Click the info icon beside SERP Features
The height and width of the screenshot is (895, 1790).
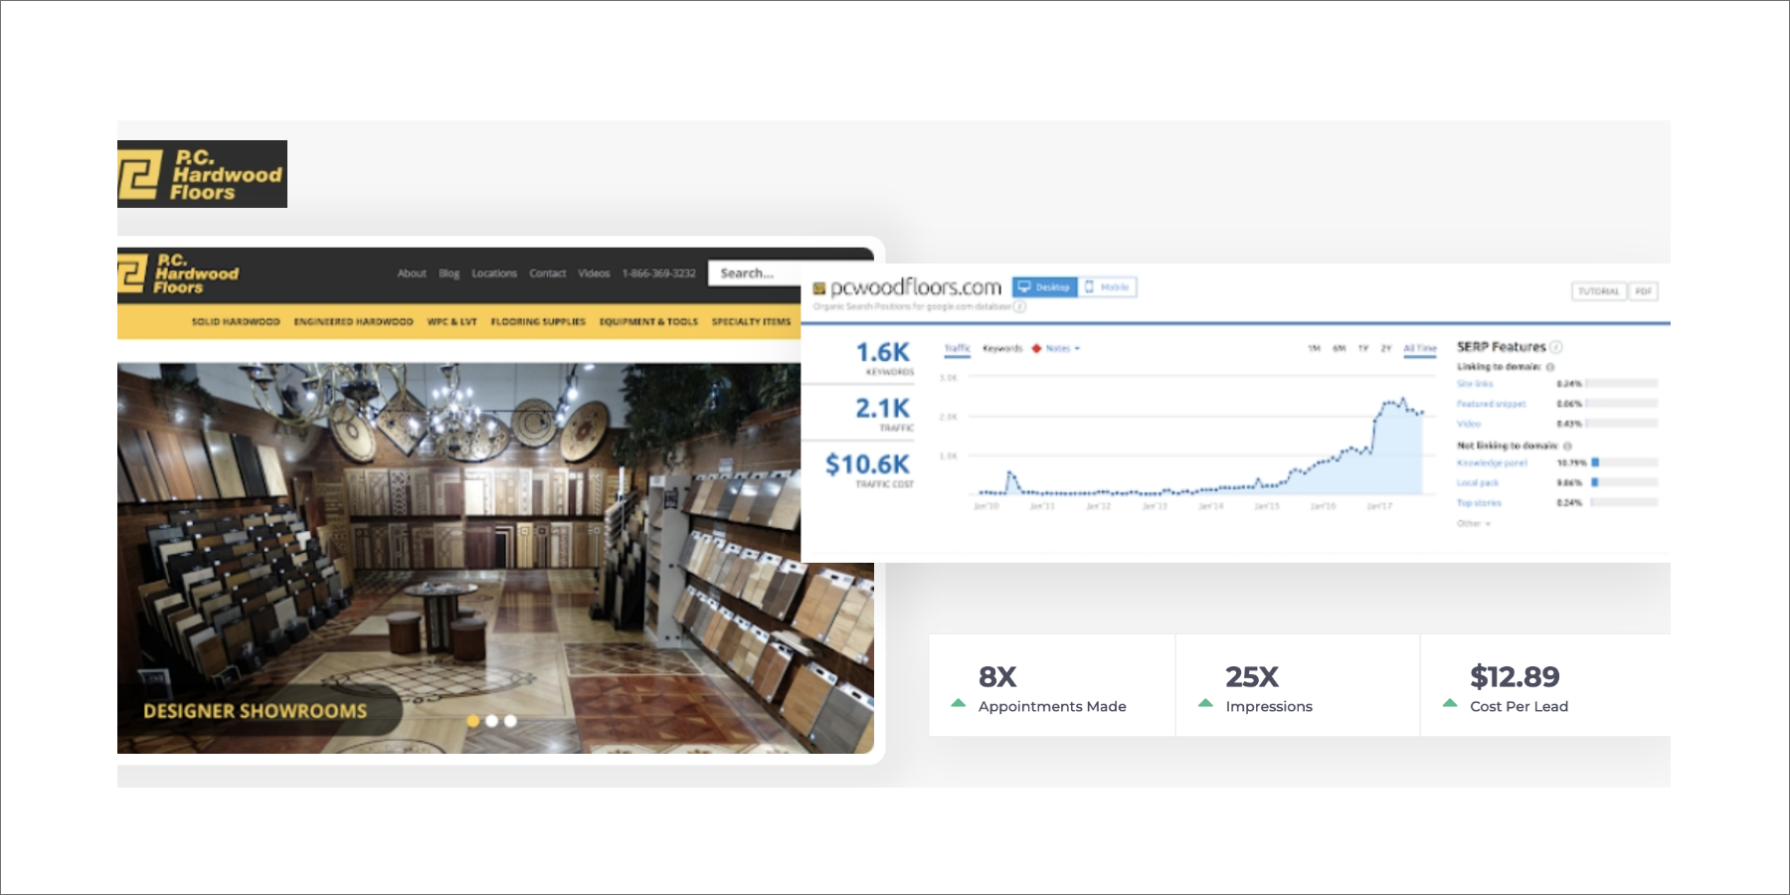click(1556, 347)
